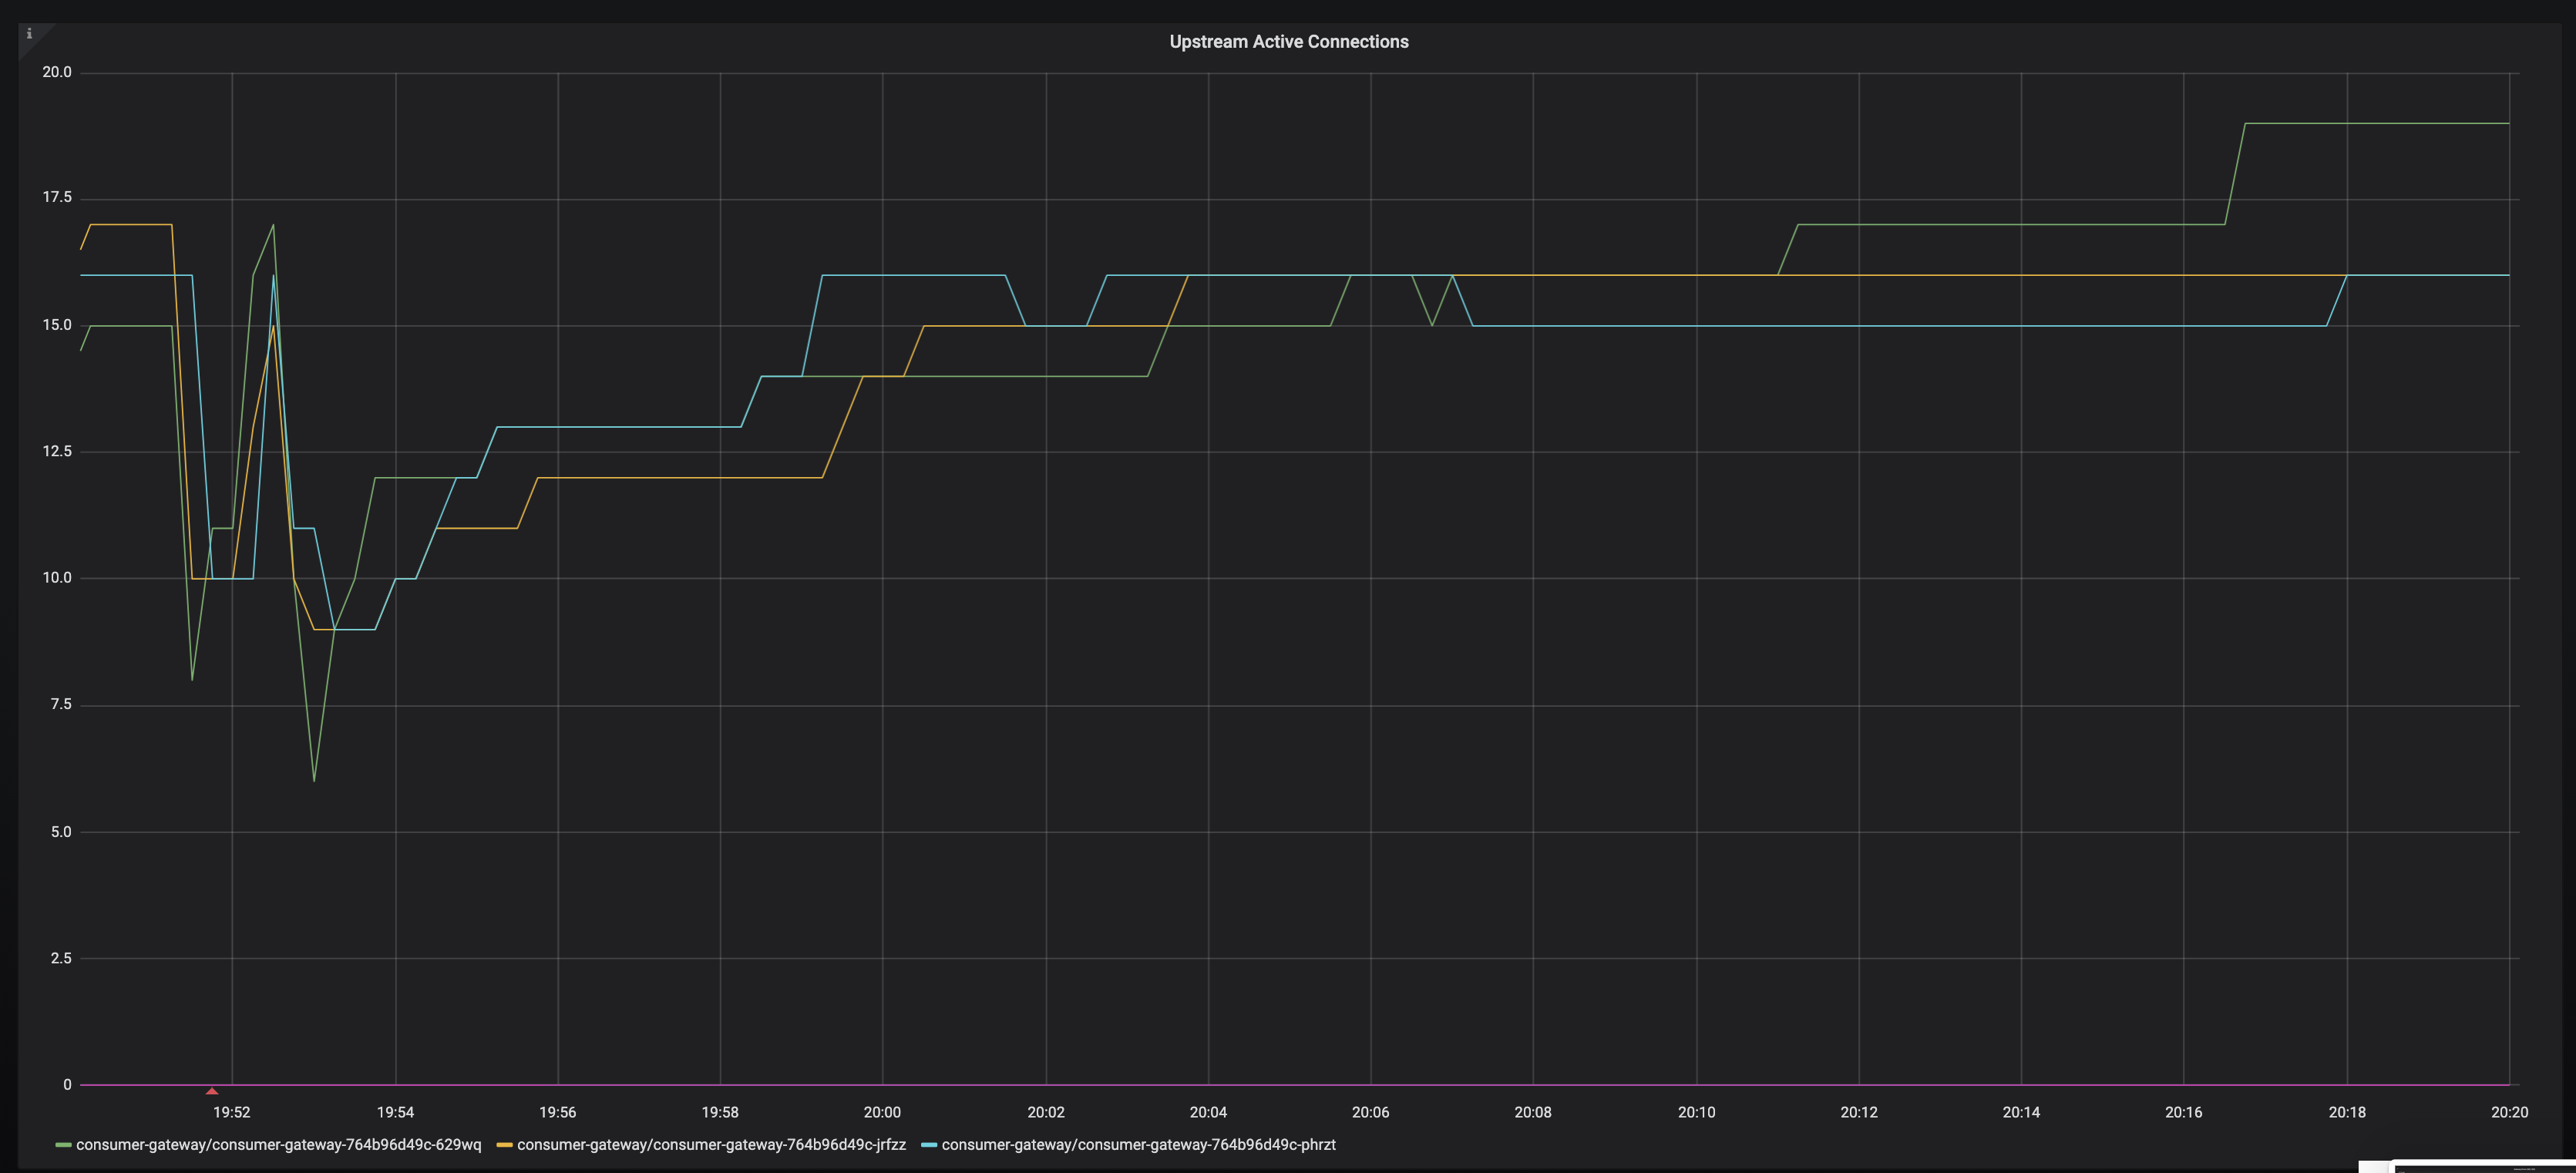Screen dimensions: 2576x1173
Task: Click the panel info icon in corner
Action: pyautogui.click(x=29, y=34)
